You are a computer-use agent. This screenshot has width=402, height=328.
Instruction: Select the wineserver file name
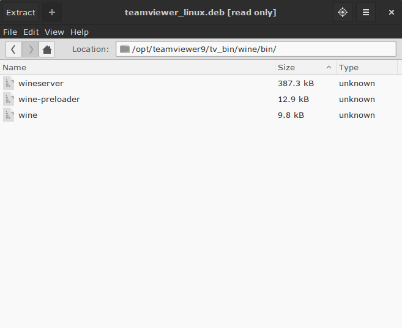[x=41, y=84]
